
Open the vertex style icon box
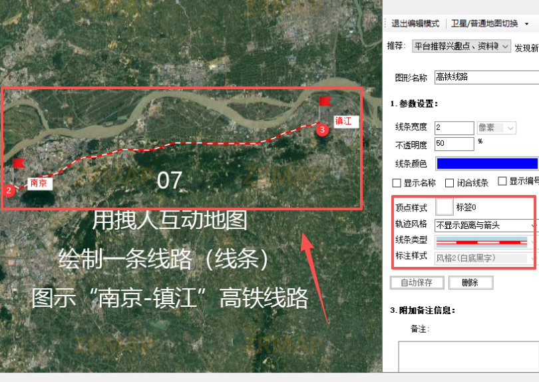pyautogui.click(x=444, y=207)
